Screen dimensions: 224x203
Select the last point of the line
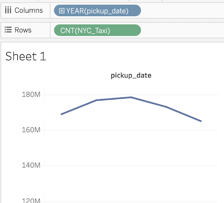201,121
